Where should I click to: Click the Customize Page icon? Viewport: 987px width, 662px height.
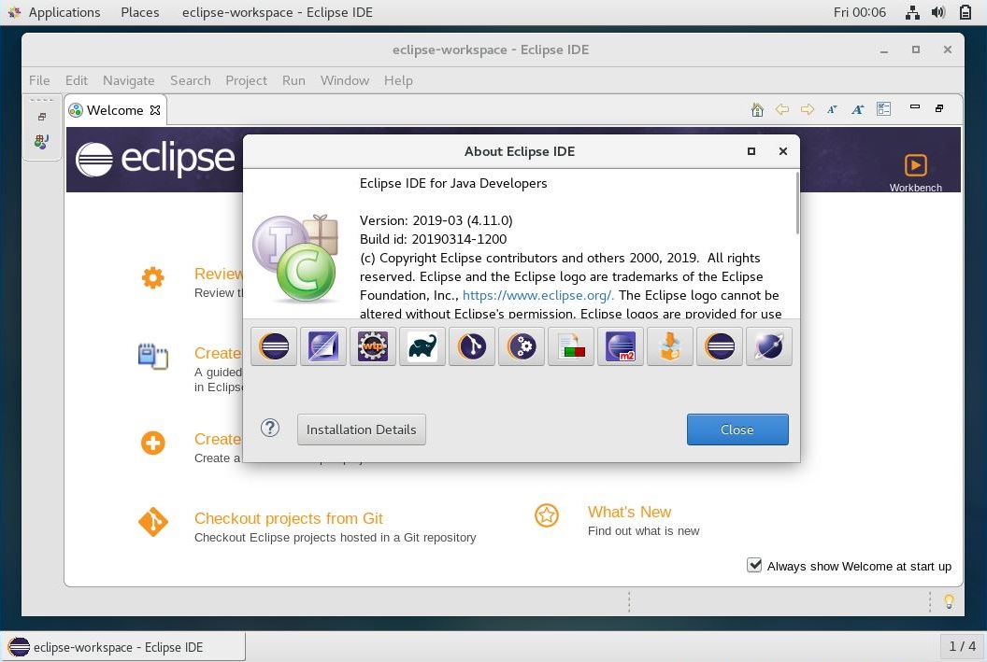coord(883,108)
